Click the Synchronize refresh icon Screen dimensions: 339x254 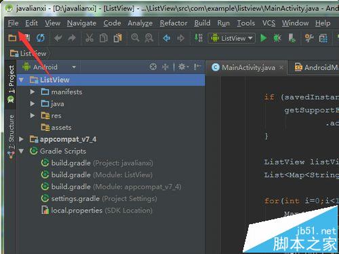(x=41, y=38)
